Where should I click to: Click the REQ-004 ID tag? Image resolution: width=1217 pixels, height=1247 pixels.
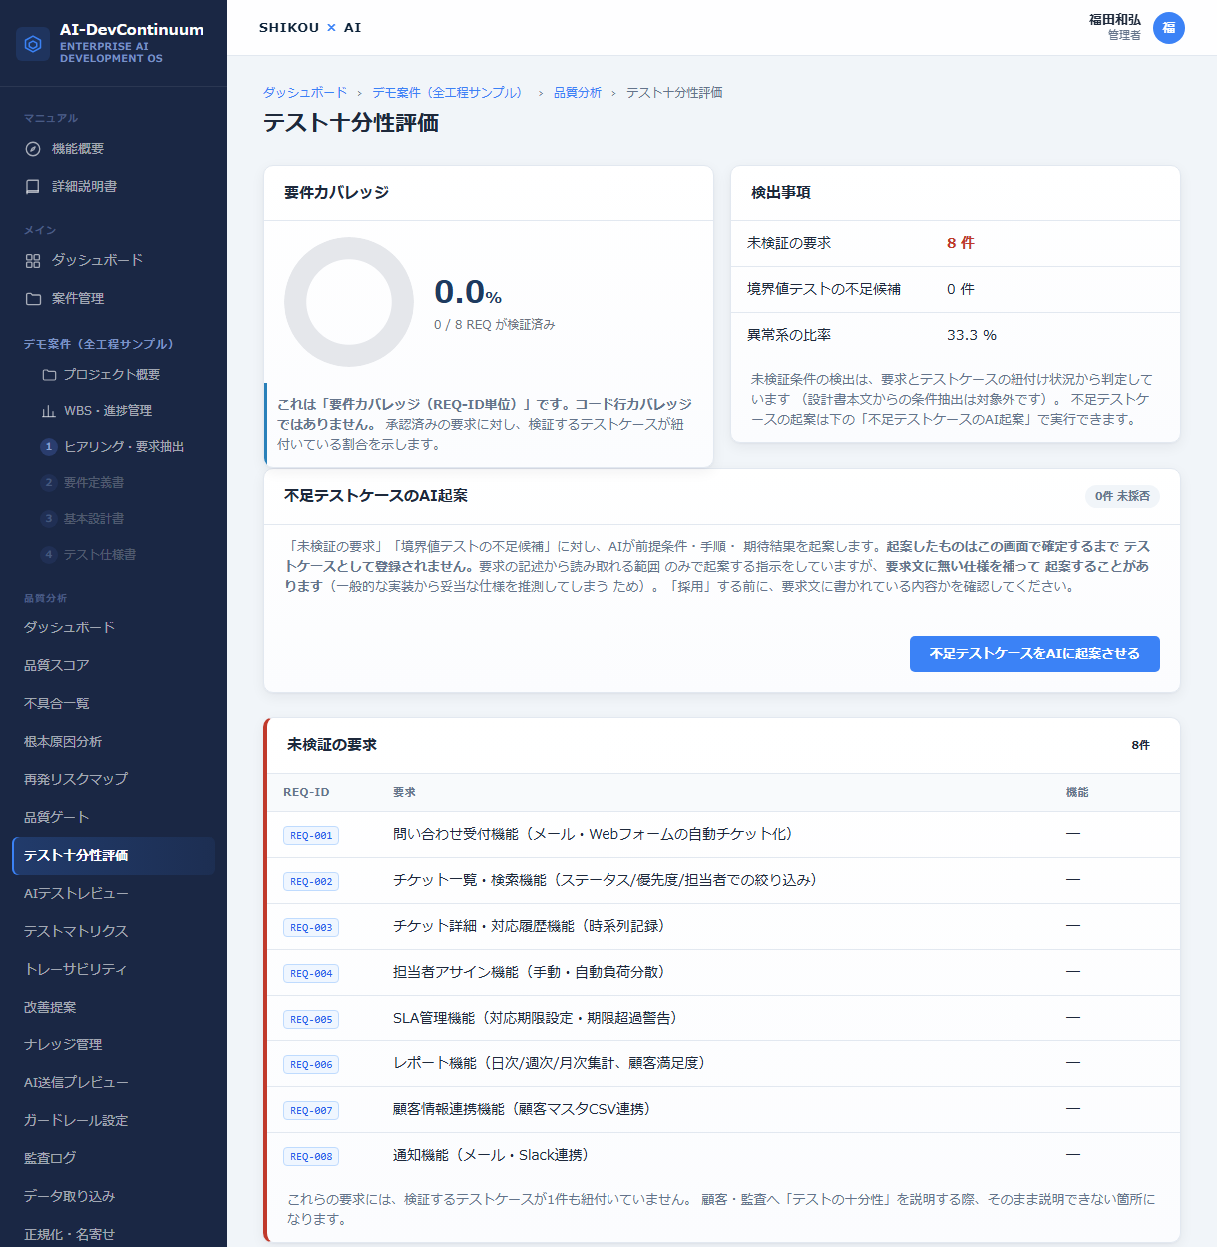[x=311, y=974]
